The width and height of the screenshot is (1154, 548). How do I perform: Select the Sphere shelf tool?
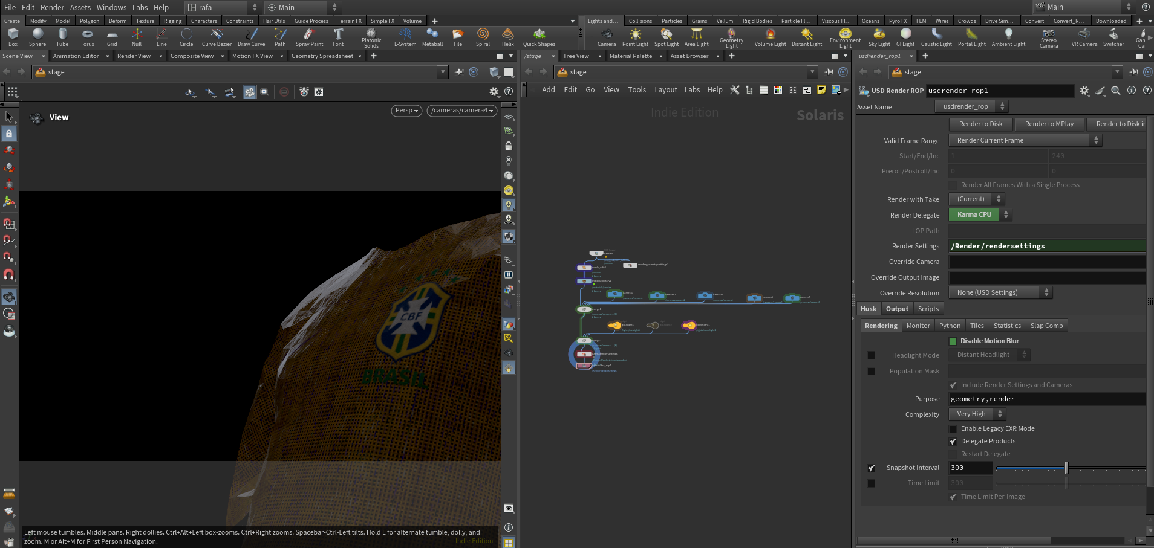[37, 37]
